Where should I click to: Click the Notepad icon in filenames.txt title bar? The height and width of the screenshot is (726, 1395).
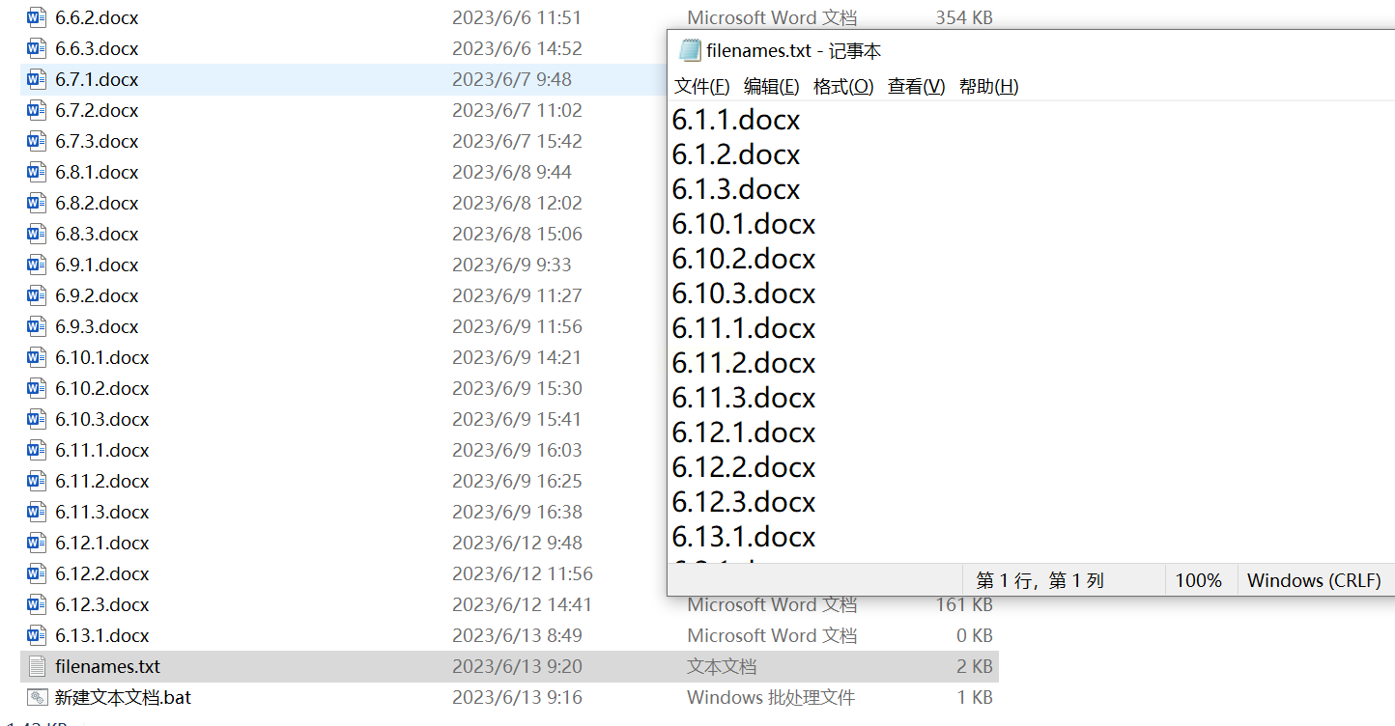coord(689,50)
